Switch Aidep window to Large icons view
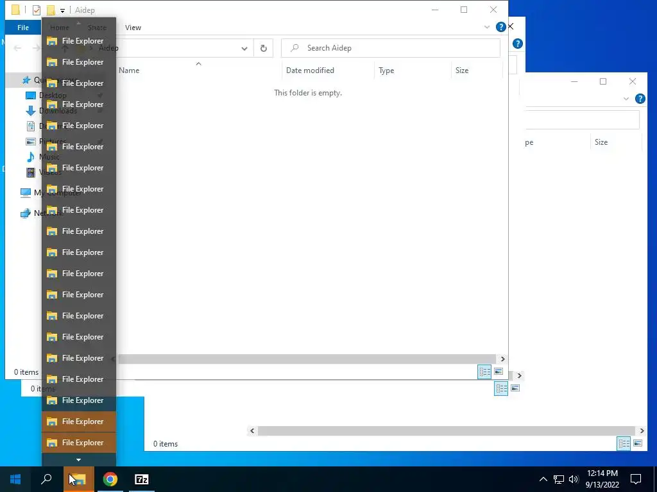Screen dimensions: 657x492 pos(498,372)
